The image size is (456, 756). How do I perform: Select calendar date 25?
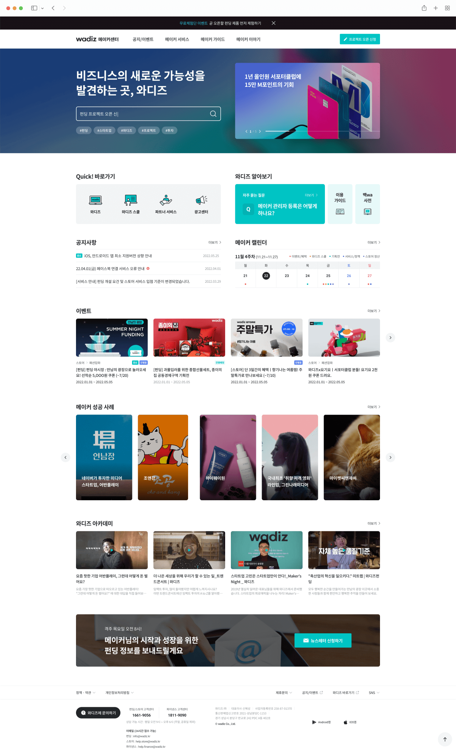(x=328, y=276)
